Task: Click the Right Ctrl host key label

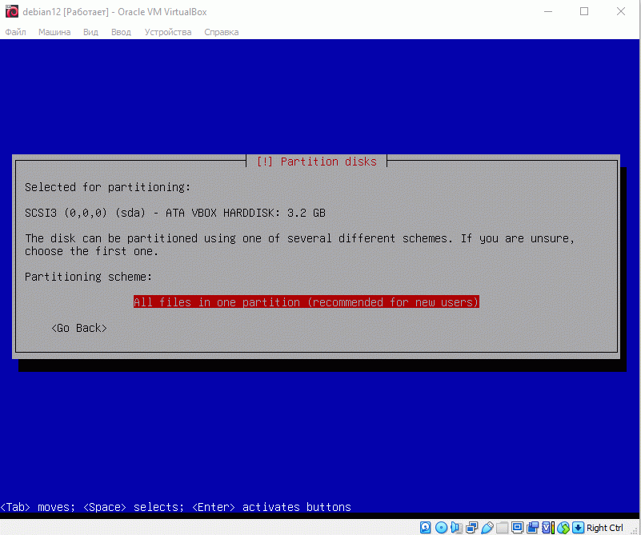Action: 605,528
